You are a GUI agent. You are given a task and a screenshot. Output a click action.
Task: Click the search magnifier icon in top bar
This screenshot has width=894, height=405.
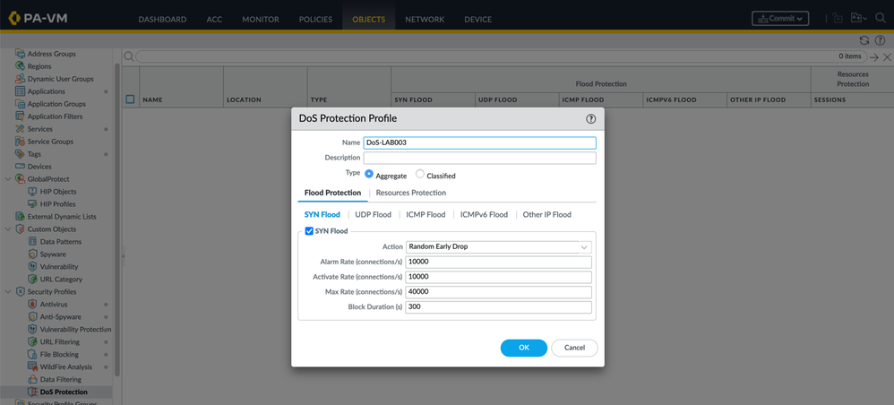pyautogui.click(x=880, y=18)
